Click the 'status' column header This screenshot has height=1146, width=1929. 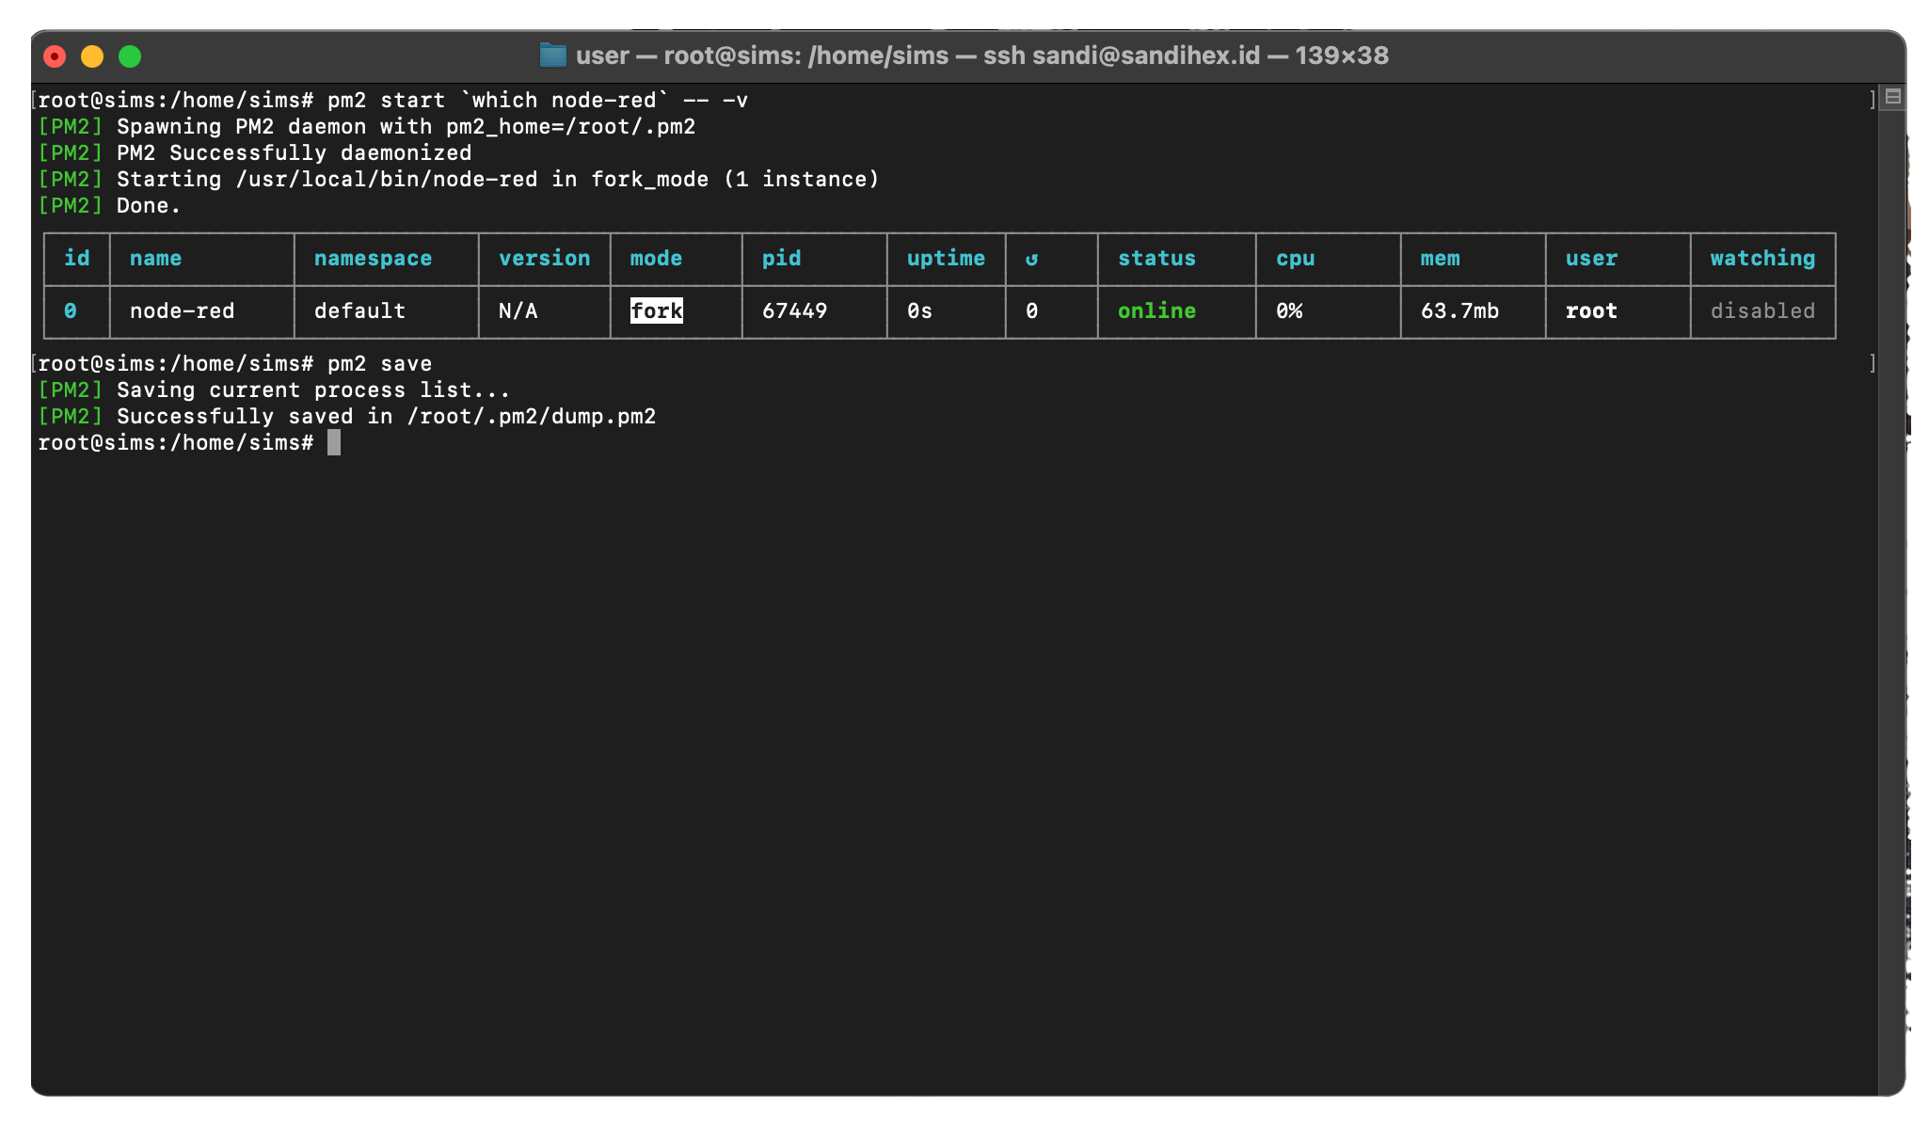click(1156, 258)
